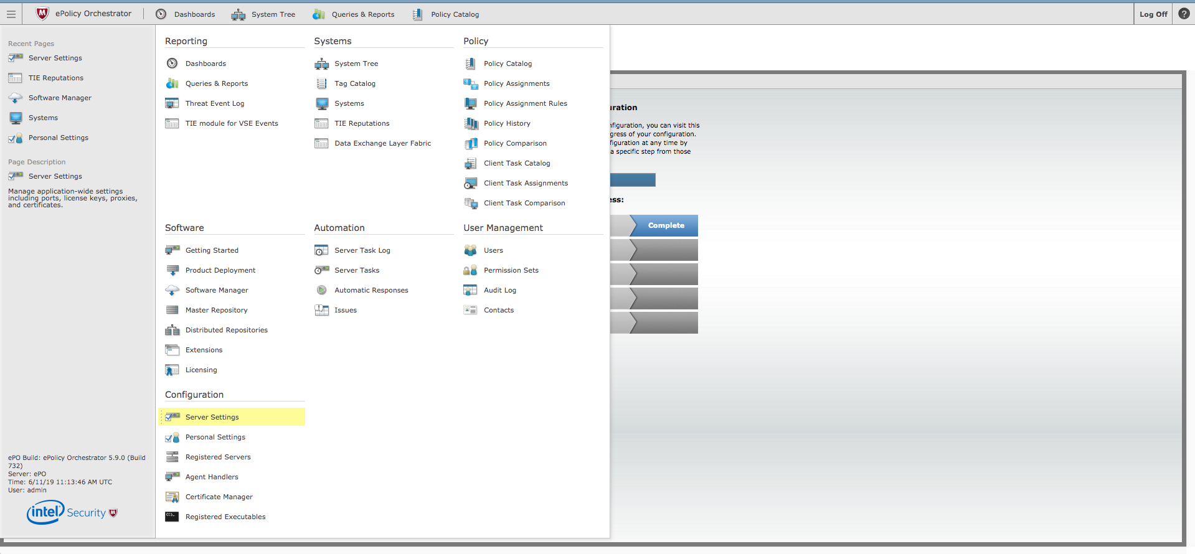Click the Certificate Manager icon

coord(172,497)
